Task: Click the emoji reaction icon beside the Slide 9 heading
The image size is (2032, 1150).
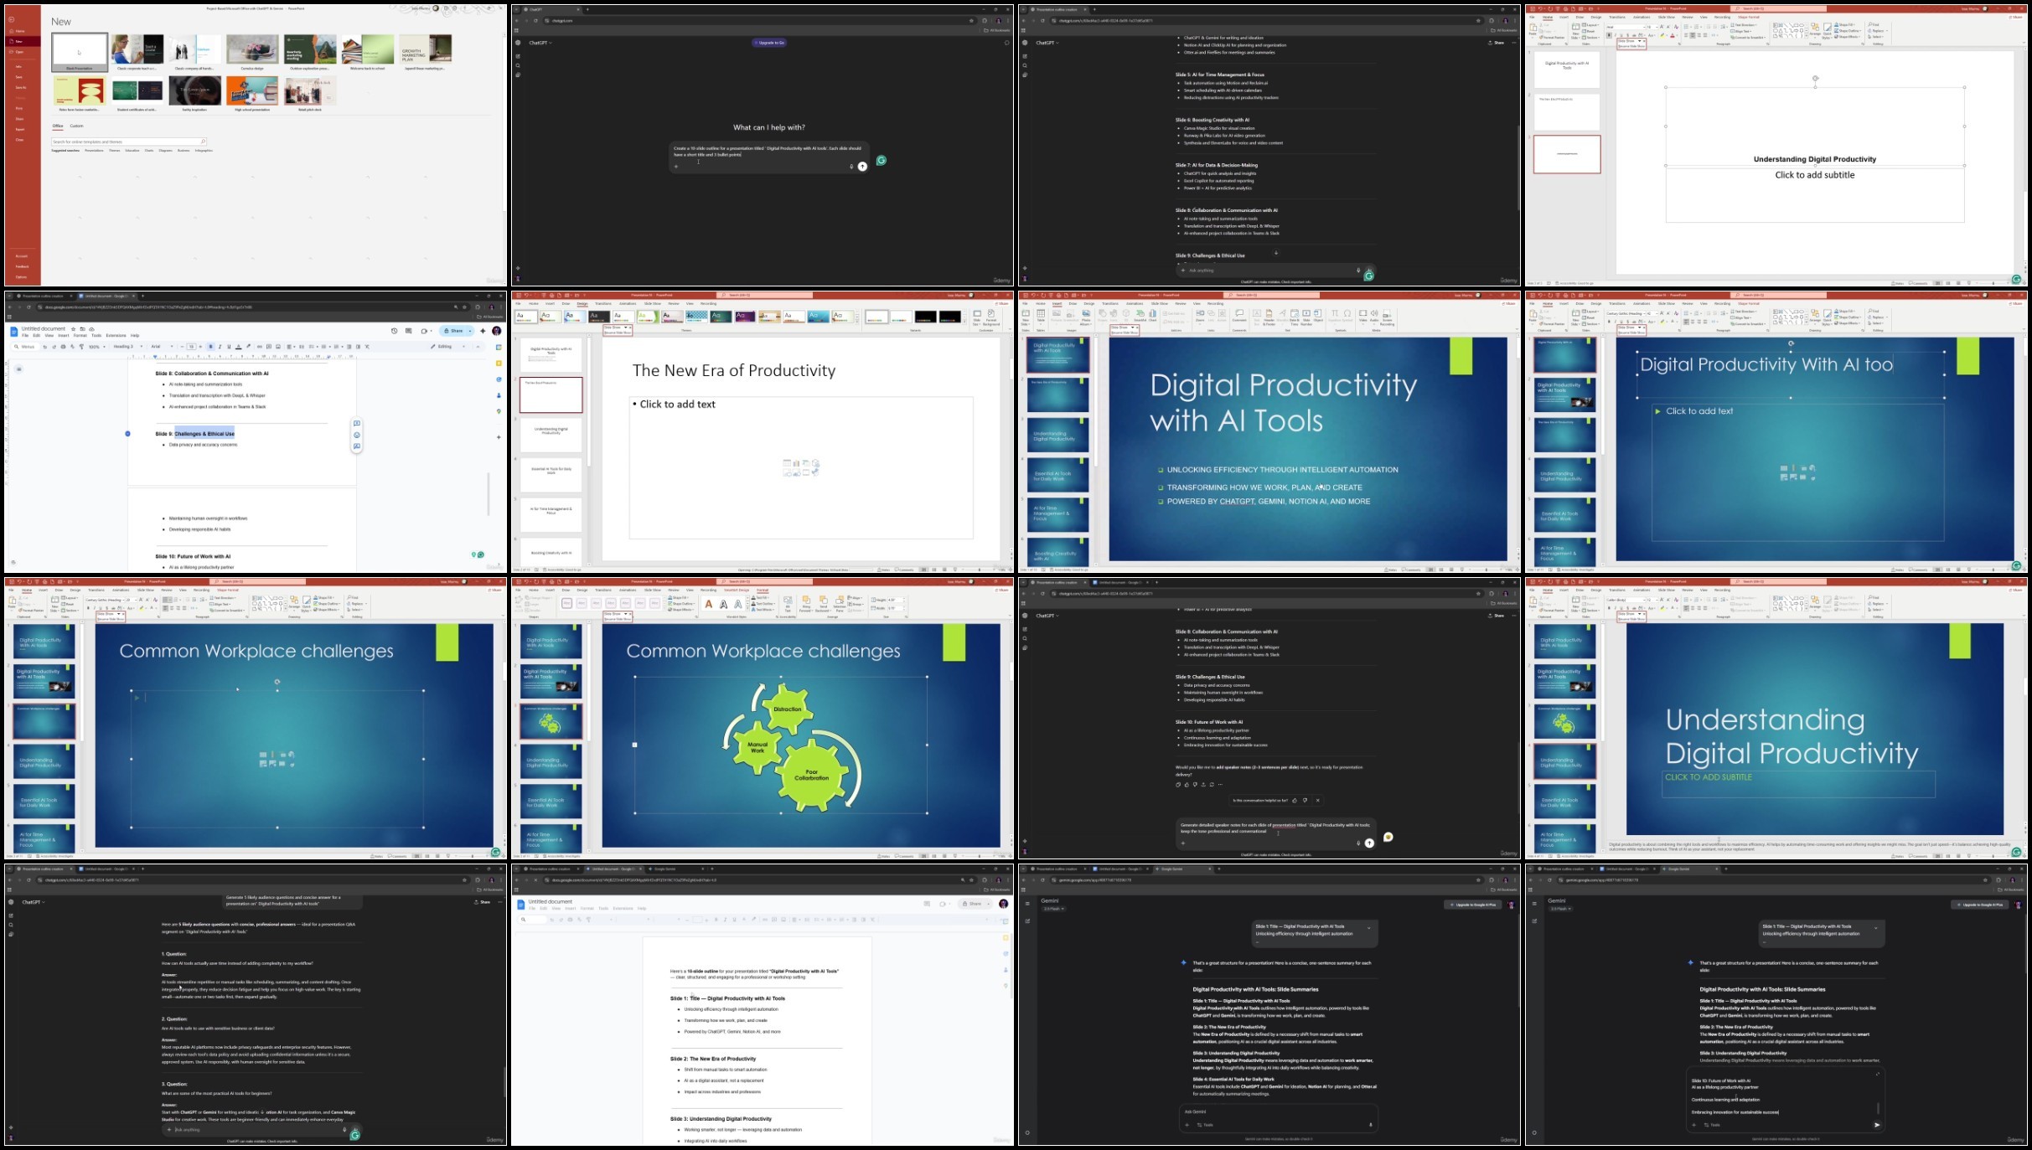Action: coord(356,435)
